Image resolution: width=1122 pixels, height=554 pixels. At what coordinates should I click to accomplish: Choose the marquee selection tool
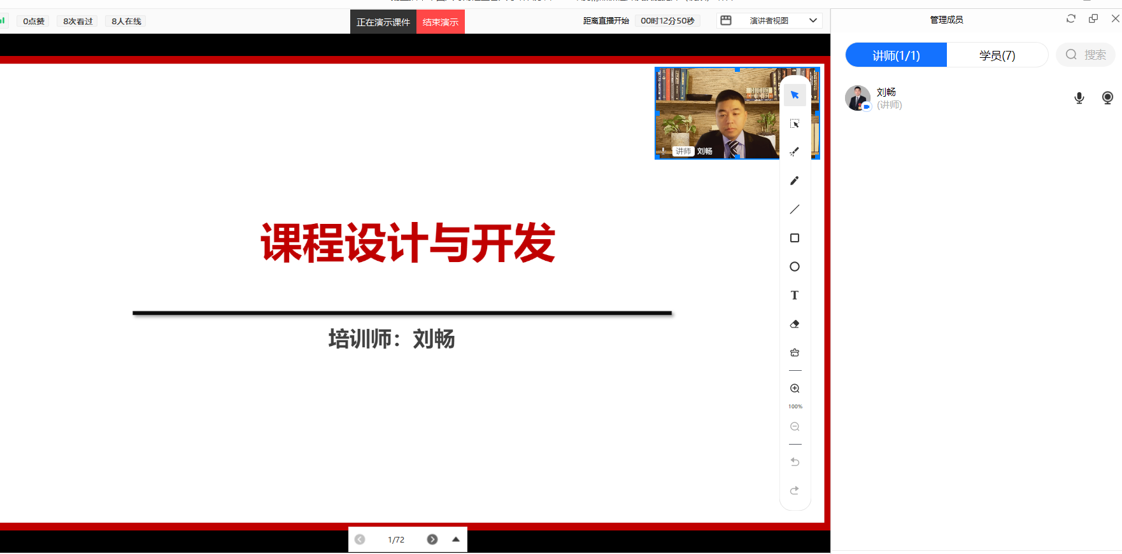795,123
